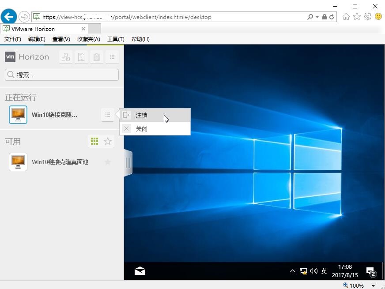
Task: Toggle favorite star for Win10链接克隆桌面池
Action: [107, 162]
